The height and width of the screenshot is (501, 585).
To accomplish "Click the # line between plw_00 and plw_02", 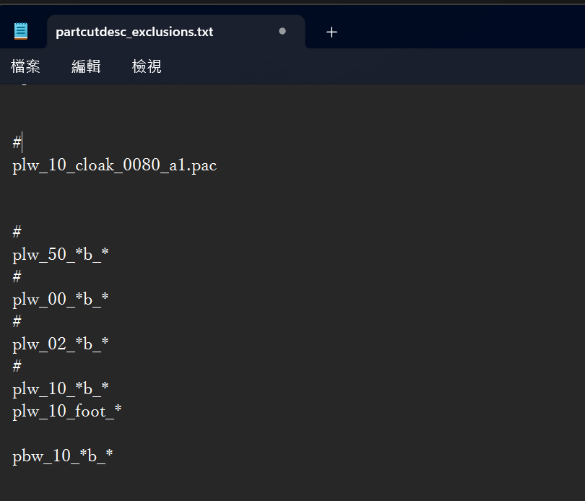I will click(x=16, y=321).
